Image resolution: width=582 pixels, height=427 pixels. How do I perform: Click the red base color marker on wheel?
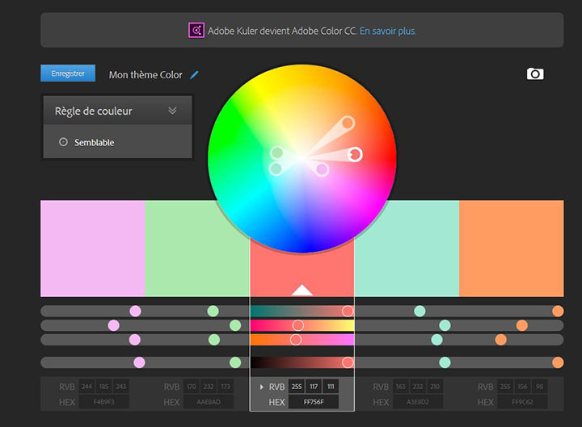tap(355, 154)
